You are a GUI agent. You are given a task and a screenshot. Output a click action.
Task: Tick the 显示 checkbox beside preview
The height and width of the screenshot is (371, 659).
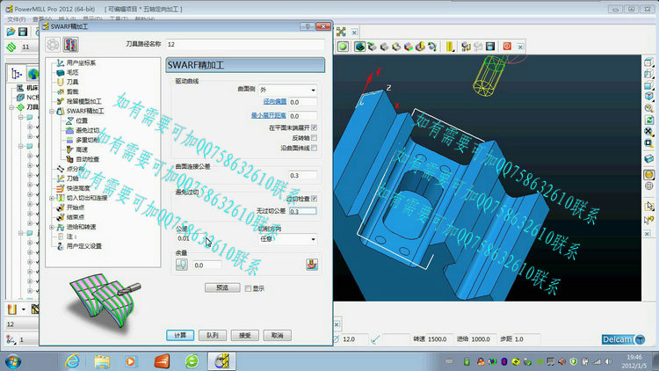(x=248, y=288)
